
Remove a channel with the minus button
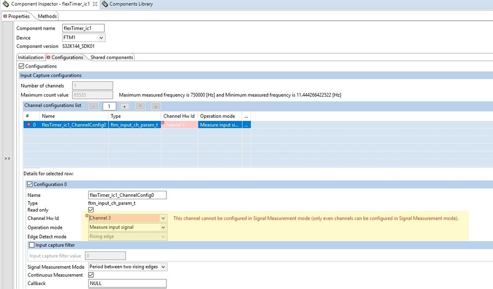click(93, 107)
